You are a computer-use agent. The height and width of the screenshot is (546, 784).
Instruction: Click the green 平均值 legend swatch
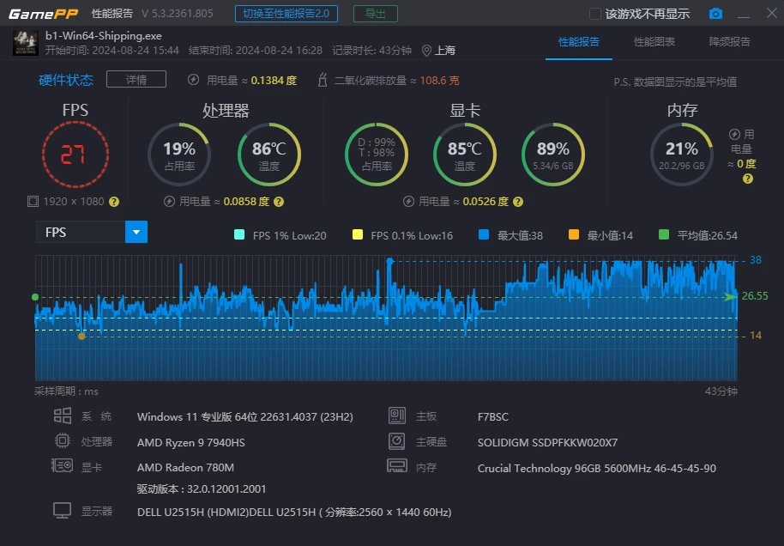[x=664, y=234]
